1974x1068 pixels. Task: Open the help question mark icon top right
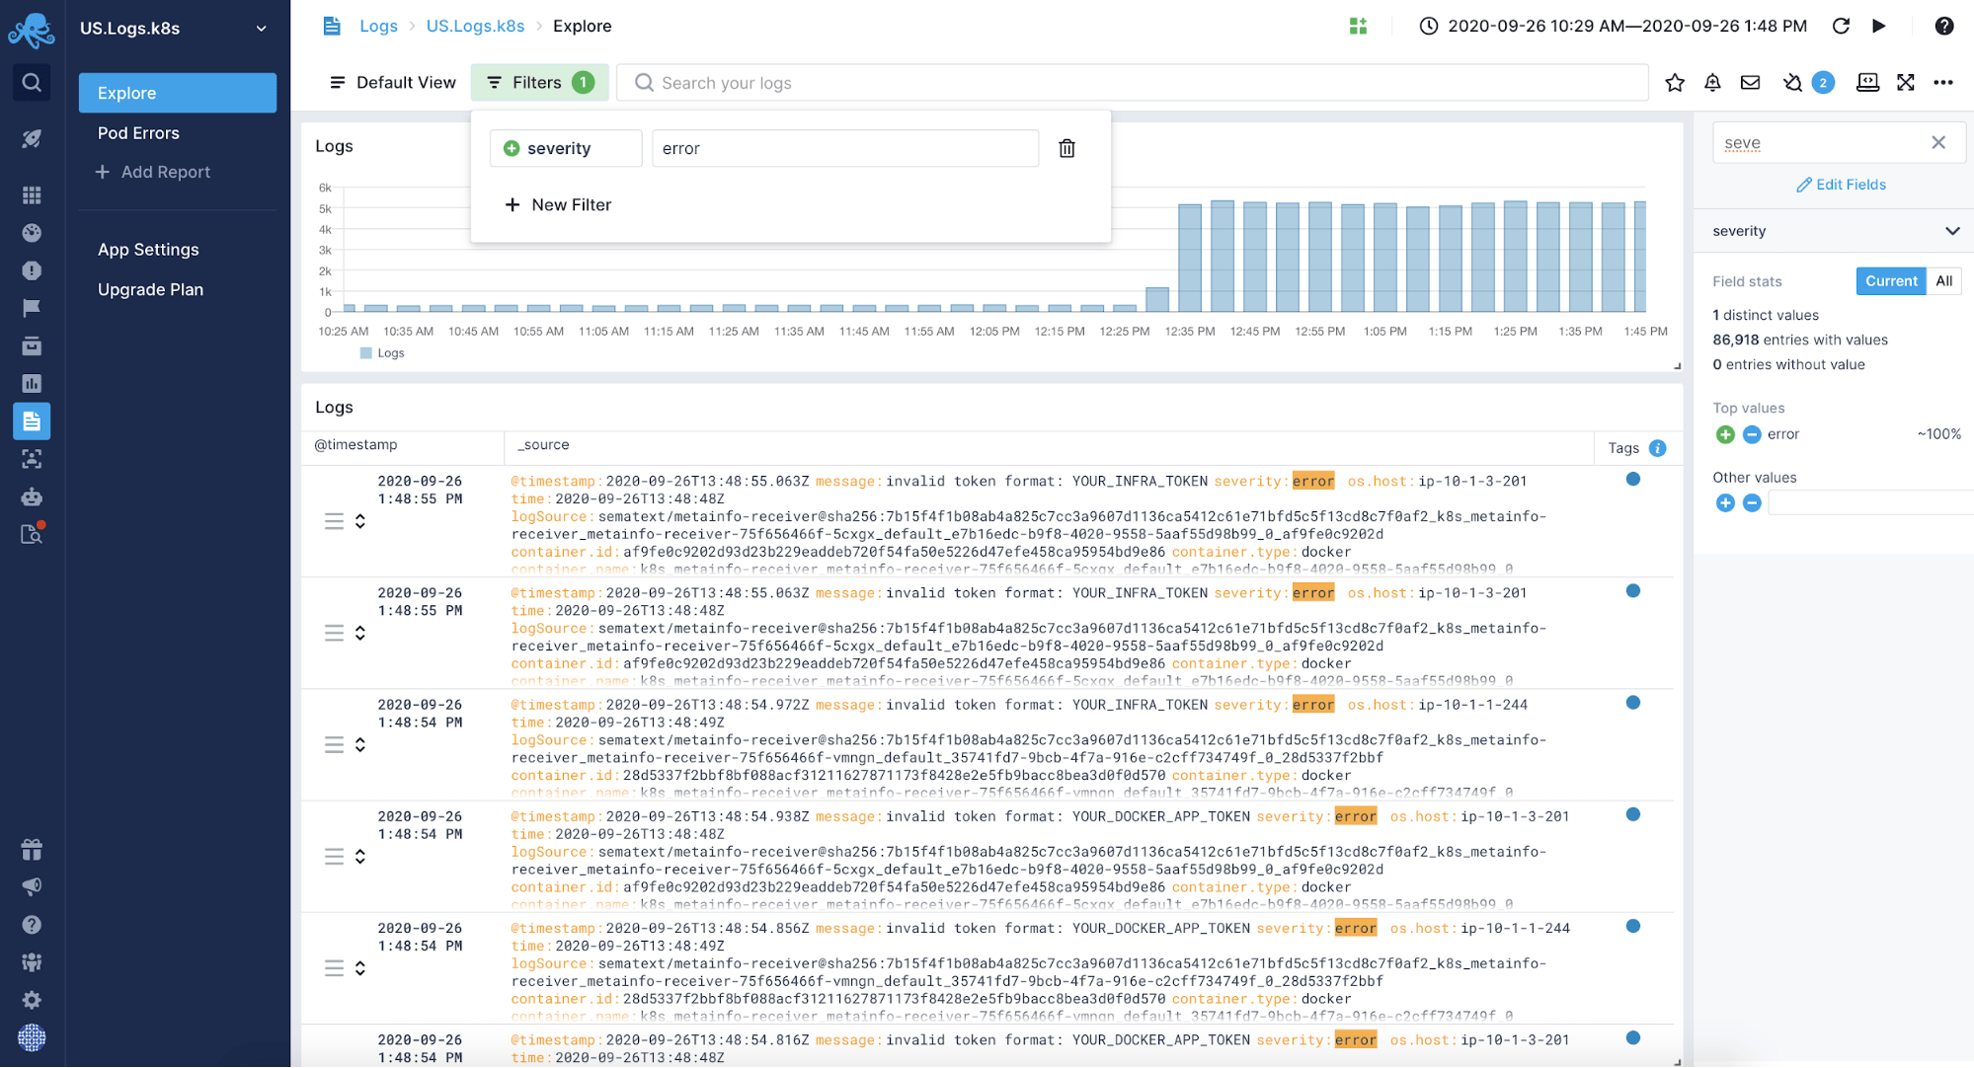pyautogui.click(x=1943, y=26)
